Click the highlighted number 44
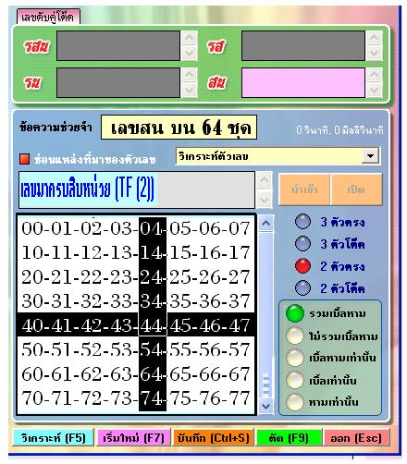The image size is (407, 464). (x=153, y=325)
